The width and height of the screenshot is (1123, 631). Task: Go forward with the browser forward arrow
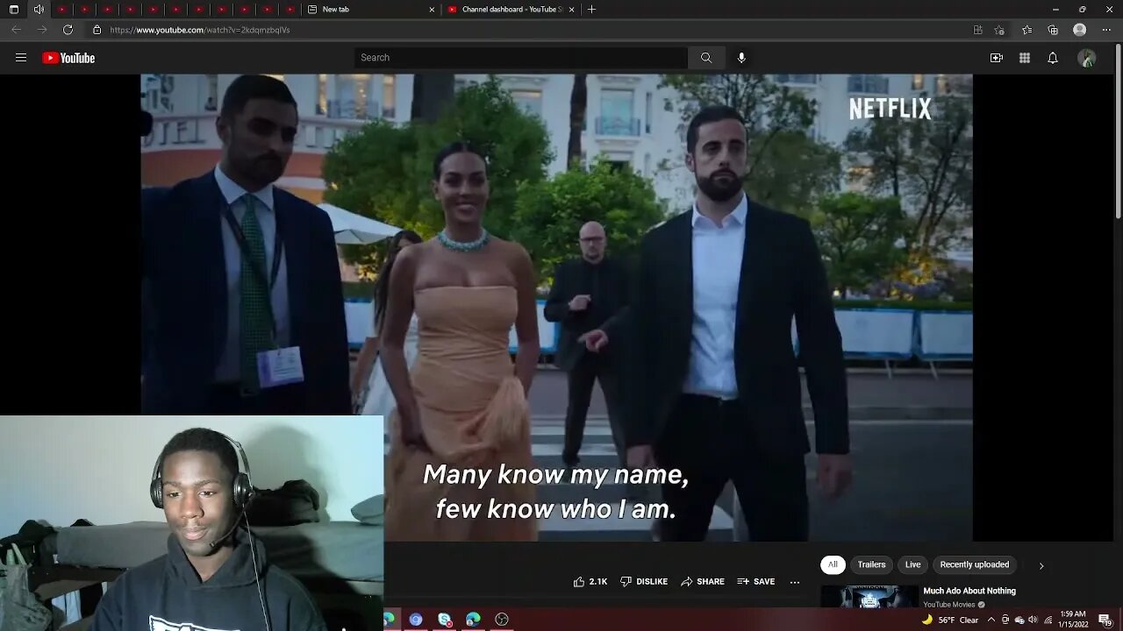pos(41,30)
